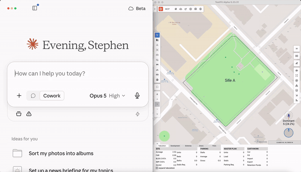Click the export share icon in TestFit
The height and width of the screenshot is (172, 301).
tap(185, 9)
